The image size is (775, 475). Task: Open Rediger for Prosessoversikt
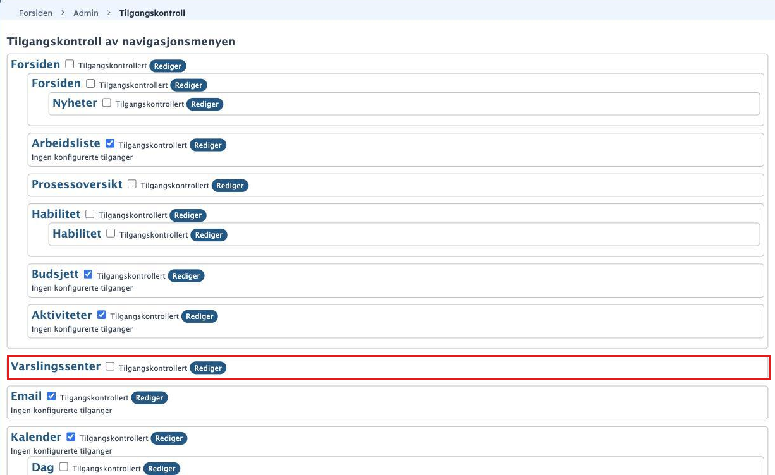coord(230,186)
